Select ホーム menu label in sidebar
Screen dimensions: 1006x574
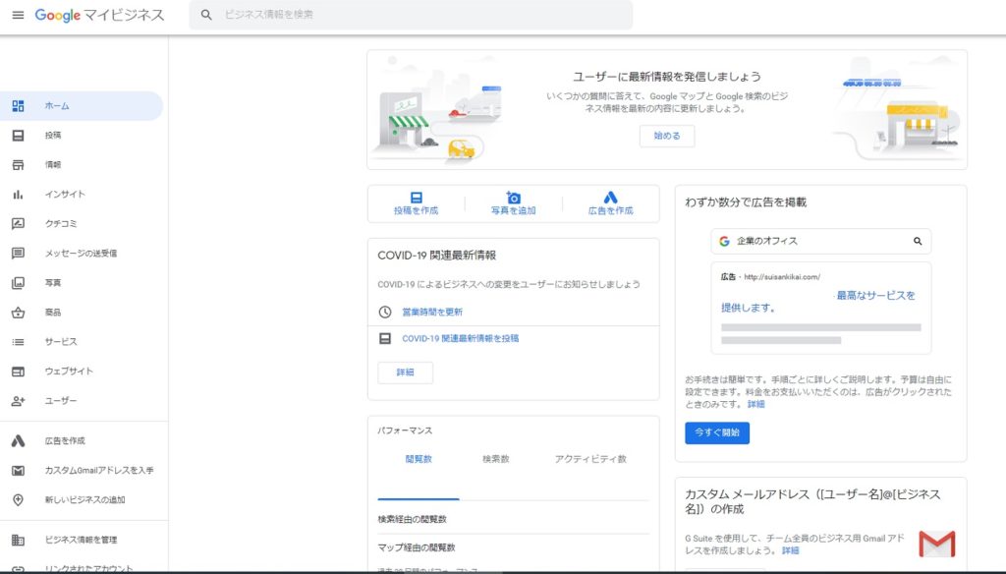point(57,106)
